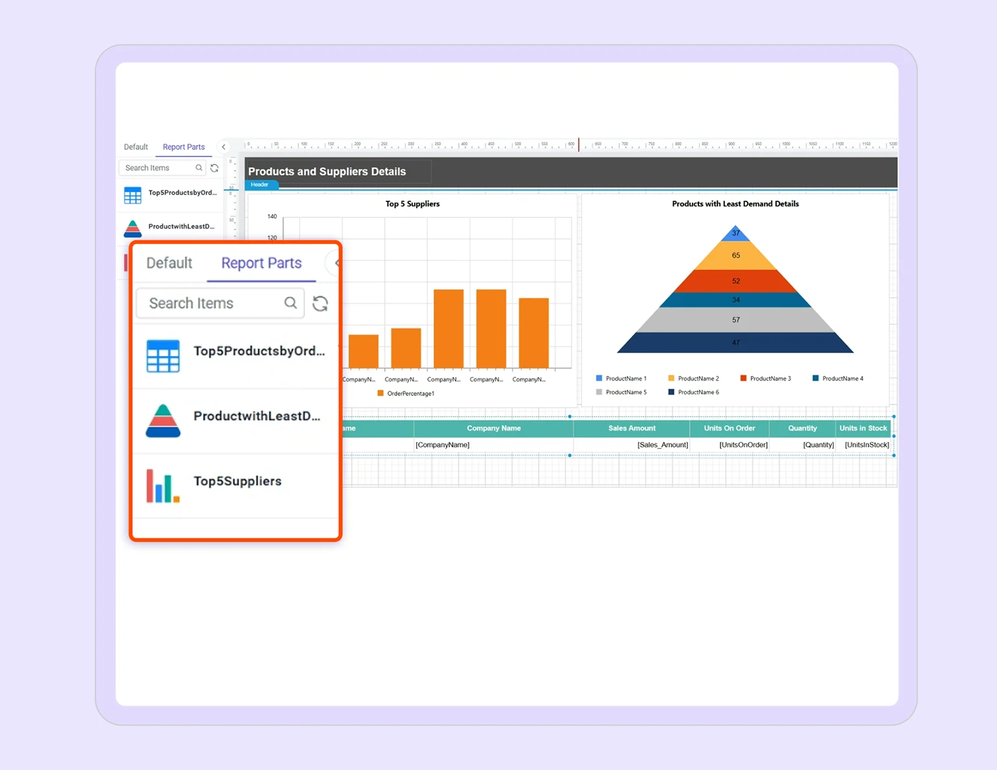Click the ProductName 3 red legend swatch
Image resolution: width=997 pixels, height=770 pixels.
743,378
